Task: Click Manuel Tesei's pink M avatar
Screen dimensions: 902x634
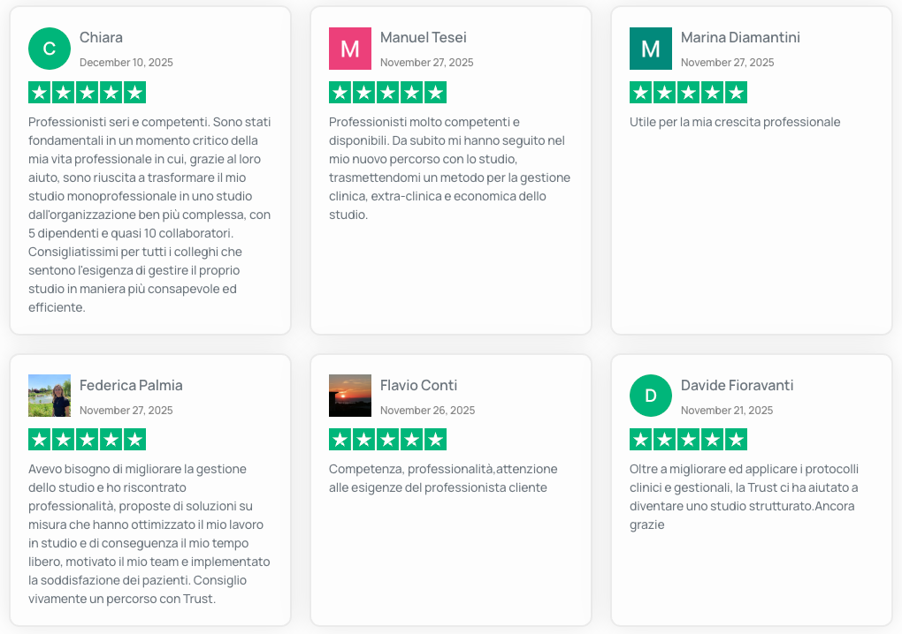Action: (x=350, y=49)
